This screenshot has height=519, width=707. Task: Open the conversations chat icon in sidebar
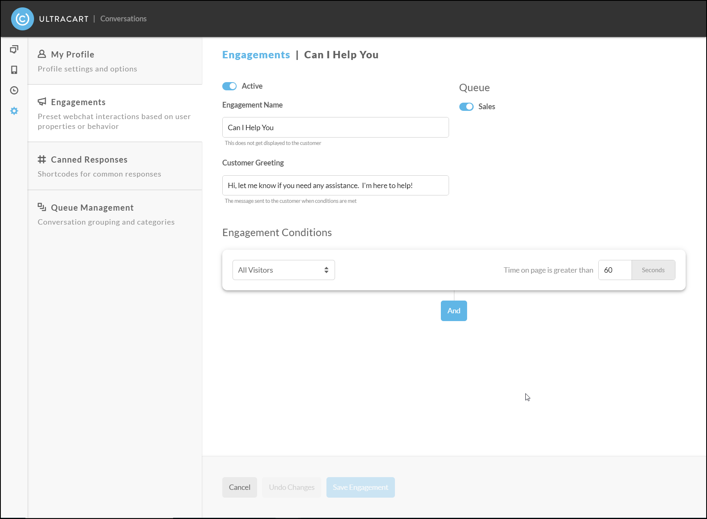point(14,49)
